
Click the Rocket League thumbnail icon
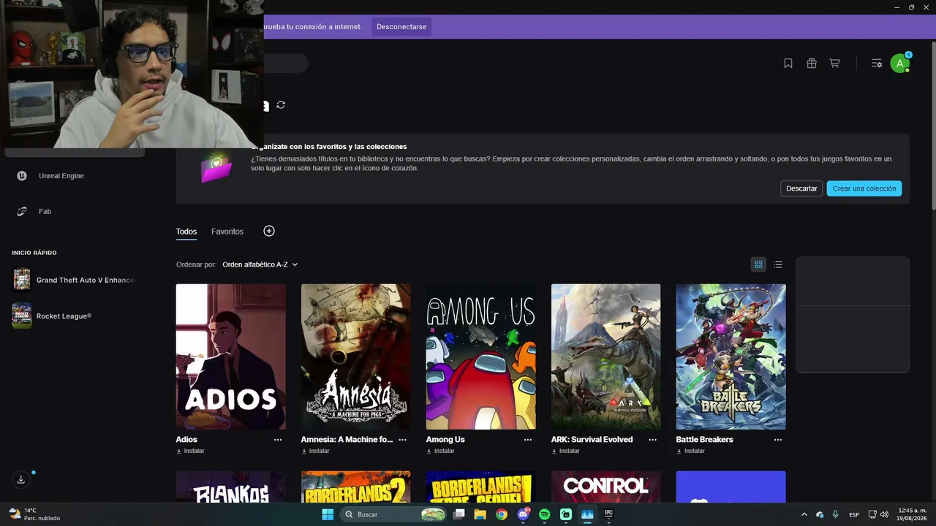point(22,316)
